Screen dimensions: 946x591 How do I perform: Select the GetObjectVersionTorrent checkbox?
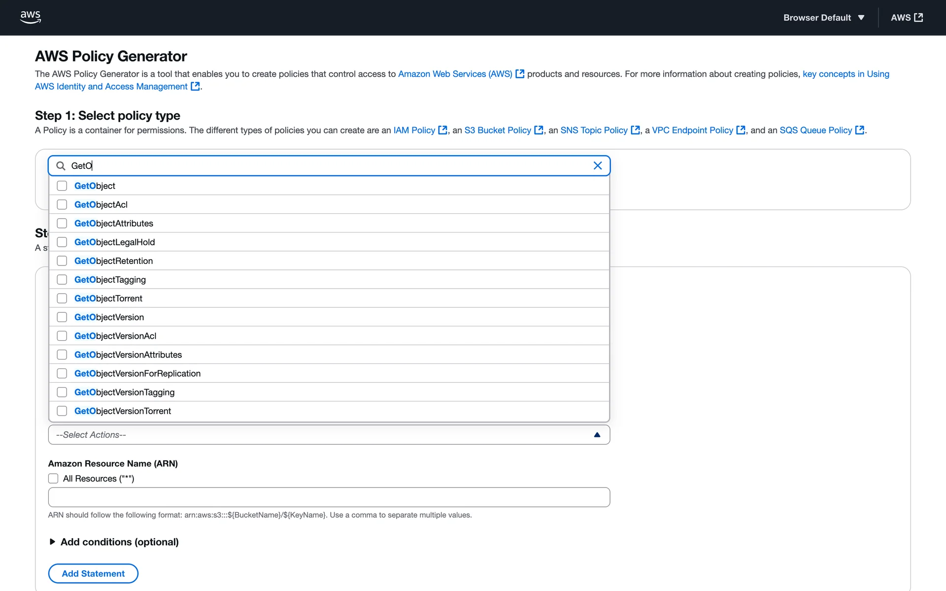(62, 411)
